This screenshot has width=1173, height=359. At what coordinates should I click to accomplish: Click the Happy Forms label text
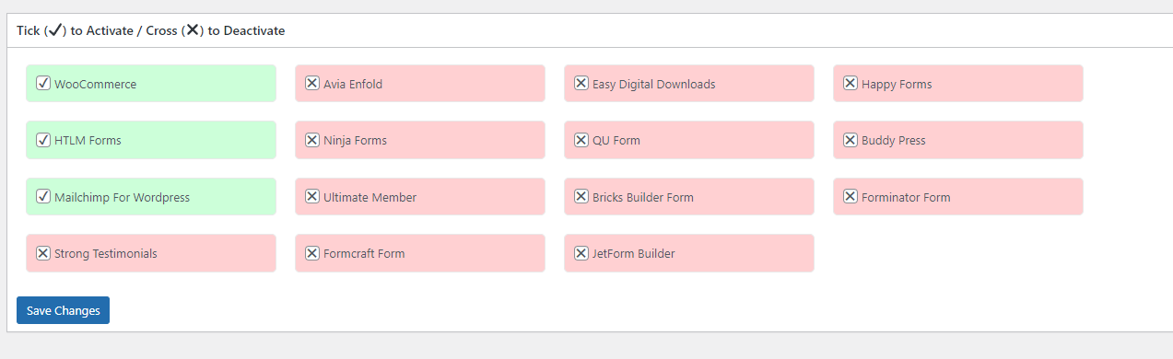point(897,84)
